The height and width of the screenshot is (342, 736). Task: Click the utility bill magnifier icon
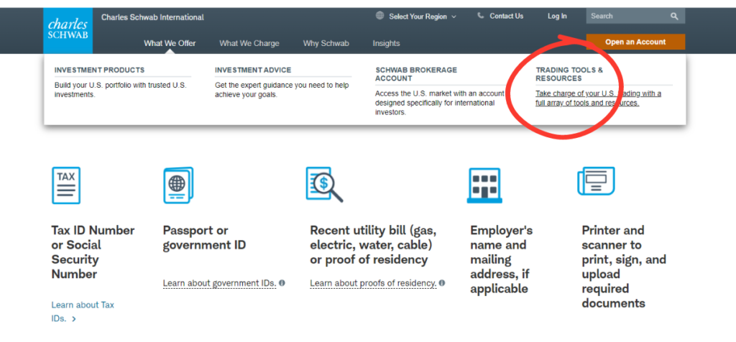(x=324, y=185)
